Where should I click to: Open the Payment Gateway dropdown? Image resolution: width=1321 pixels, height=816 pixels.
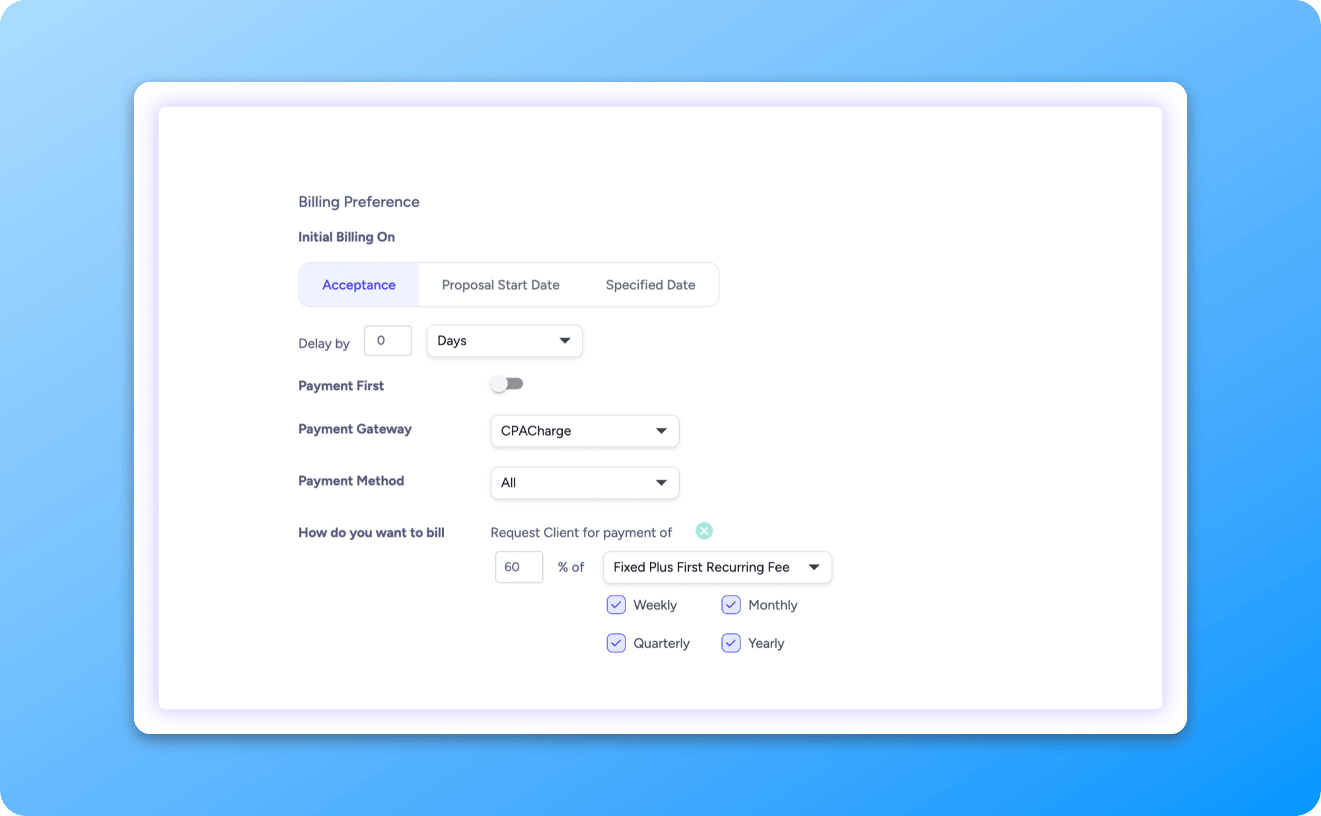(x=584, y=430)
